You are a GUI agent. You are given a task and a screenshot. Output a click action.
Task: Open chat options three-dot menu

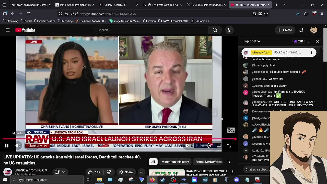click(309, 41)
